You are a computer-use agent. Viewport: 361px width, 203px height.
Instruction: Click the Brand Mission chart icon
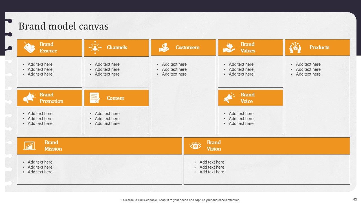(29, 146)
